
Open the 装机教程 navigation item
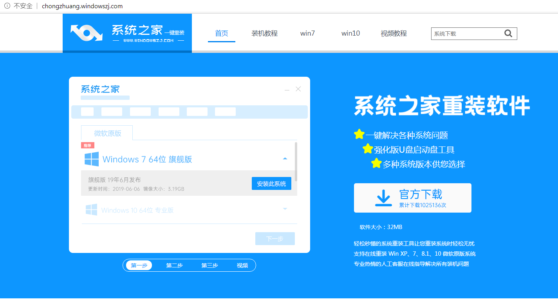pyautogui.click(x=264, y=33)
